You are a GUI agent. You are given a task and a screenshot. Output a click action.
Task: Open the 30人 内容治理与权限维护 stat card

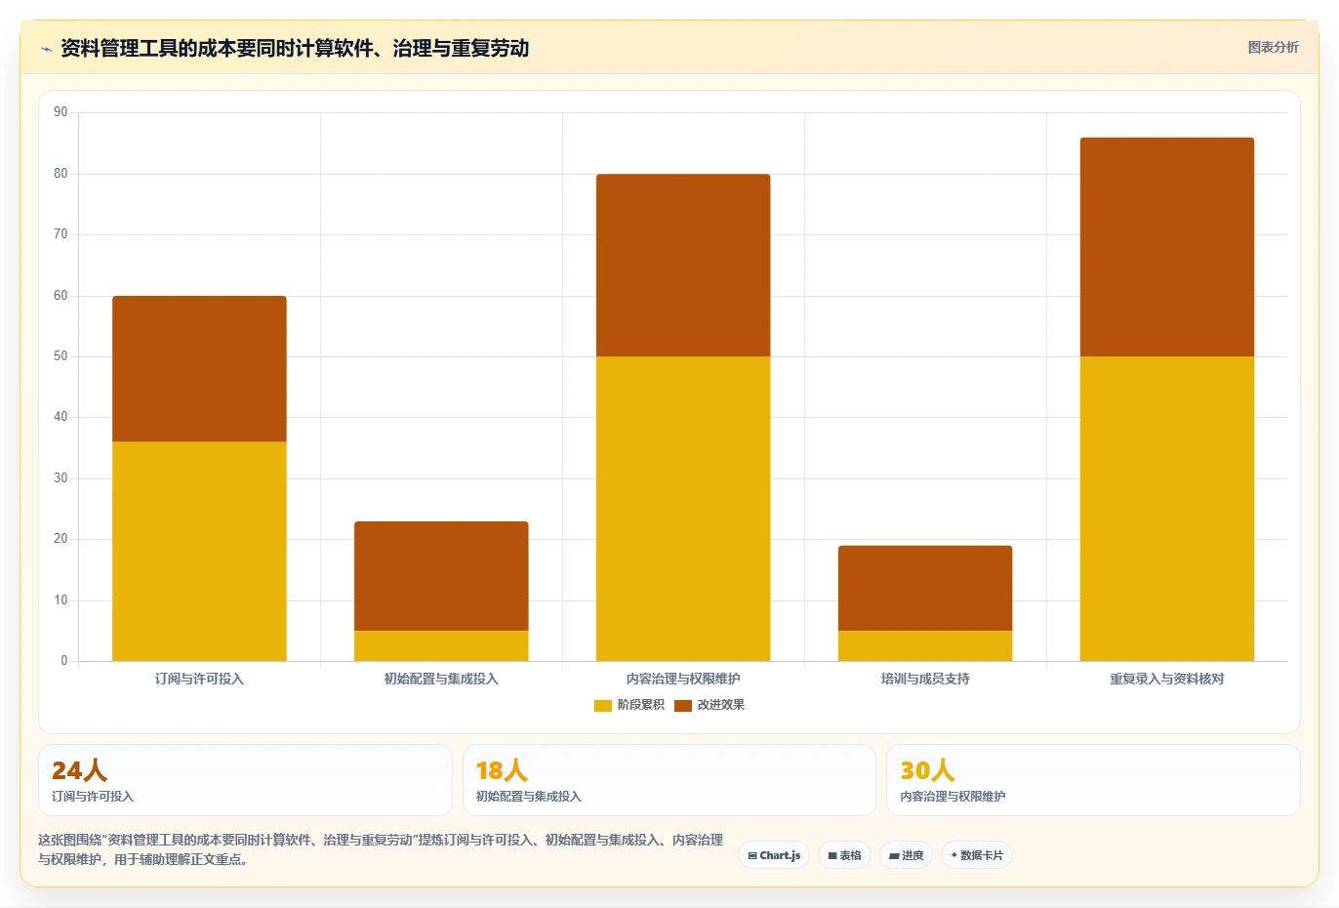1093,780
